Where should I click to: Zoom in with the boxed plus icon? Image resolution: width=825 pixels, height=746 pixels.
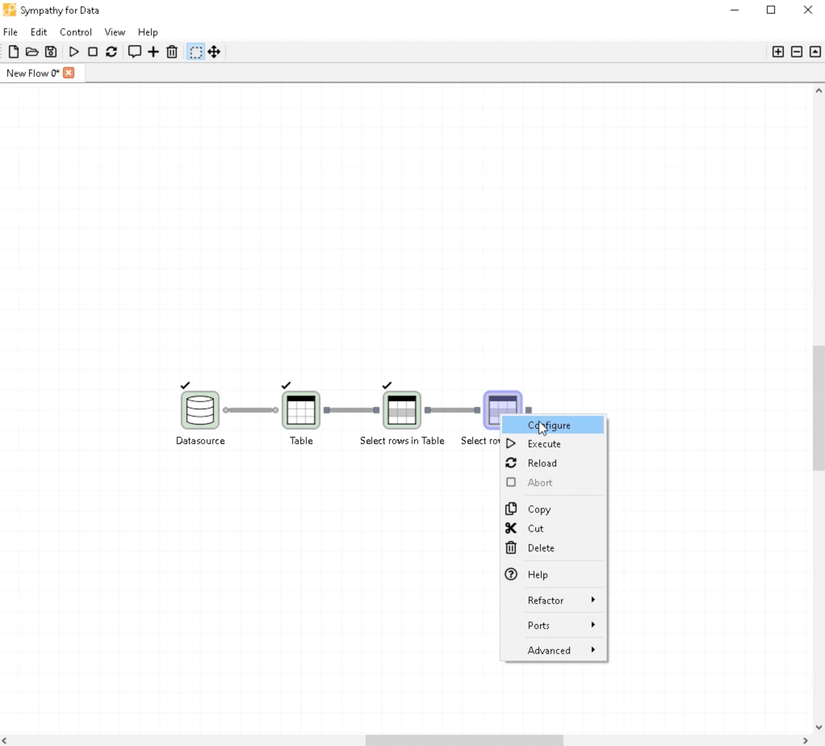pyautogui.click(x=778, y=52)
